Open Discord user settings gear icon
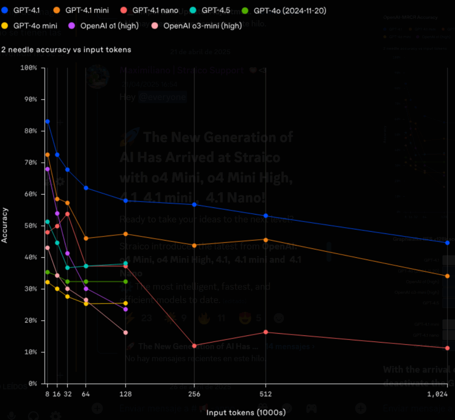Viewport: 455px width, 420px height. [x=56, y=415]
